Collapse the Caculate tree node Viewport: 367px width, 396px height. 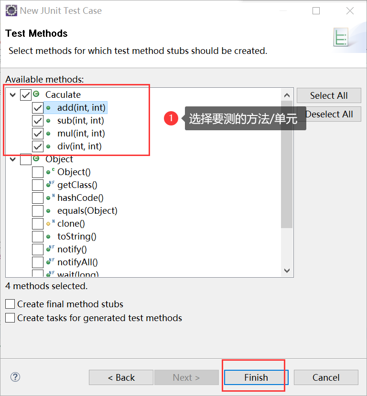[12, 95]
